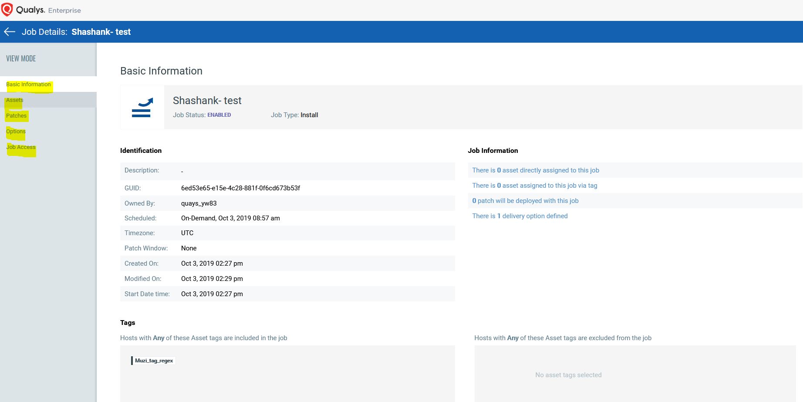803x402 pixels.
Task: Click the back arrow next to Job Details
Action: coord(9,31)
